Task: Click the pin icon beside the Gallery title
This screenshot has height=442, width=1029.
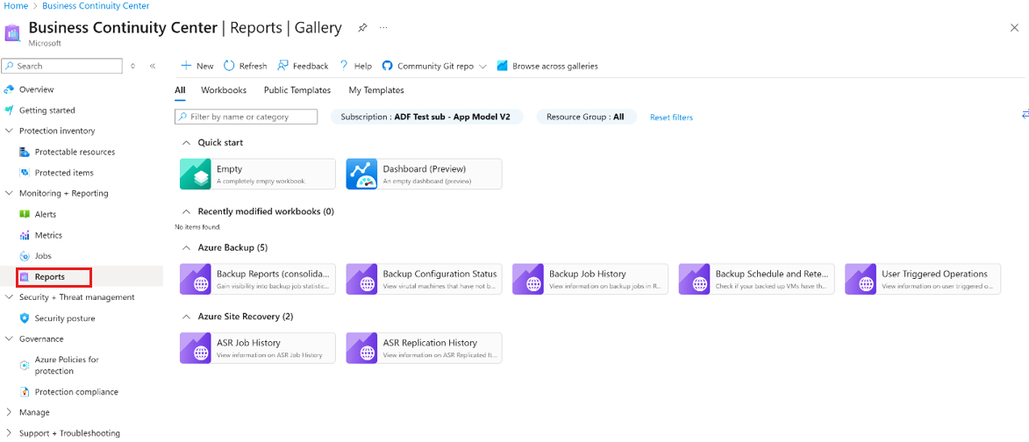Action: coord(362,28)
